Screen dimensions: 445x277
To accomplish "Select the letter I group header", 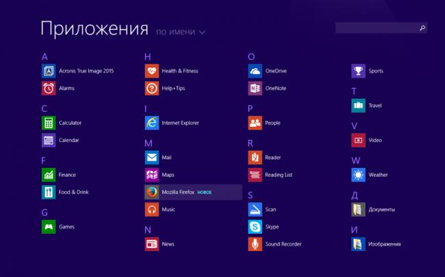I will (146, 108).
